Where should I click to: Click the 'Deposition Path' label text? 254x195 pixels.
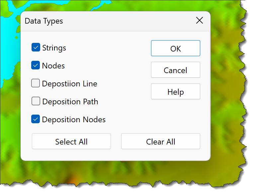(x=70, y=102)
